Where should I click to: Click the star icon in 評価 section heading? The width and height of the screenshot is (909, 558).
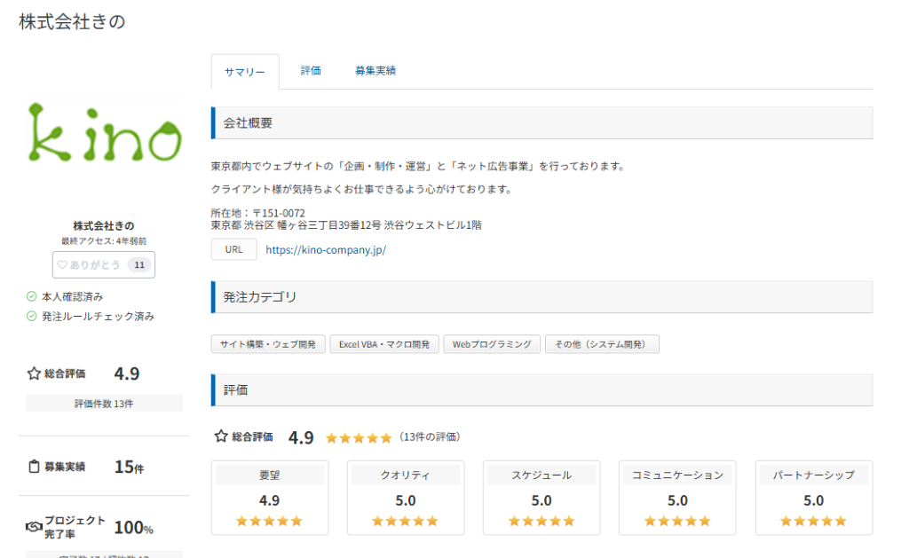click(221, 436)
